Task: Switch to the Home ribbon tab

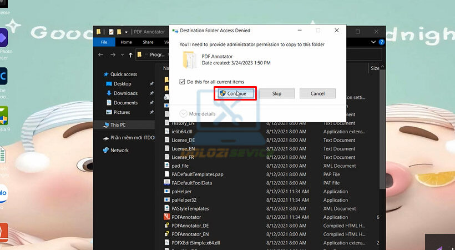Action: 126,42
